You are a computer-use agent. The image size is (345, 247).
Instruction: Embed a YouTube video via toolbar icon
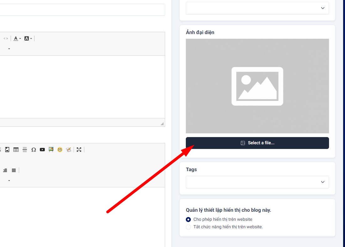[x=42, y=150]
